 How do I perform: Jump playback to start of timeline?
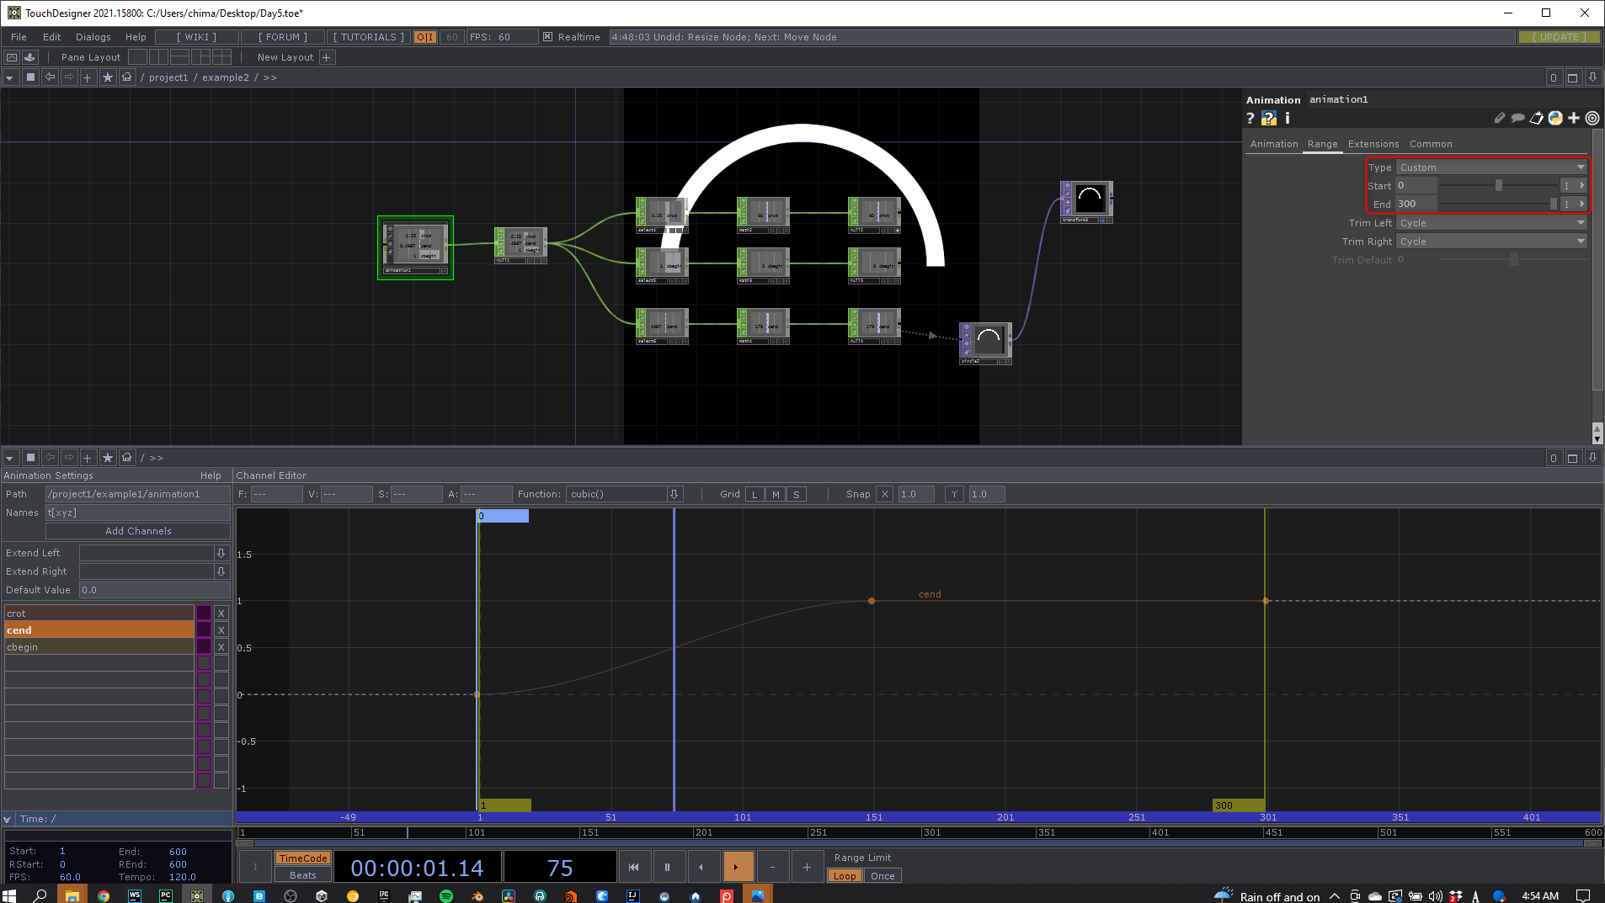tap(633, 867)
